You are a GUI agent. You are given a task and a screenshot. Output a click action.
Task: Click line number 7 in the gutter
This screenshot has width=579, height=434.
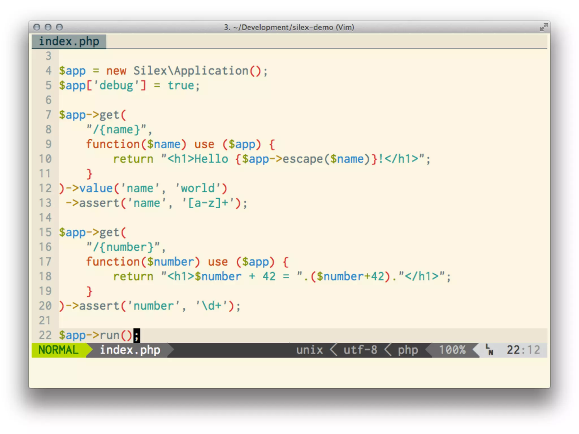click(48, 115)
